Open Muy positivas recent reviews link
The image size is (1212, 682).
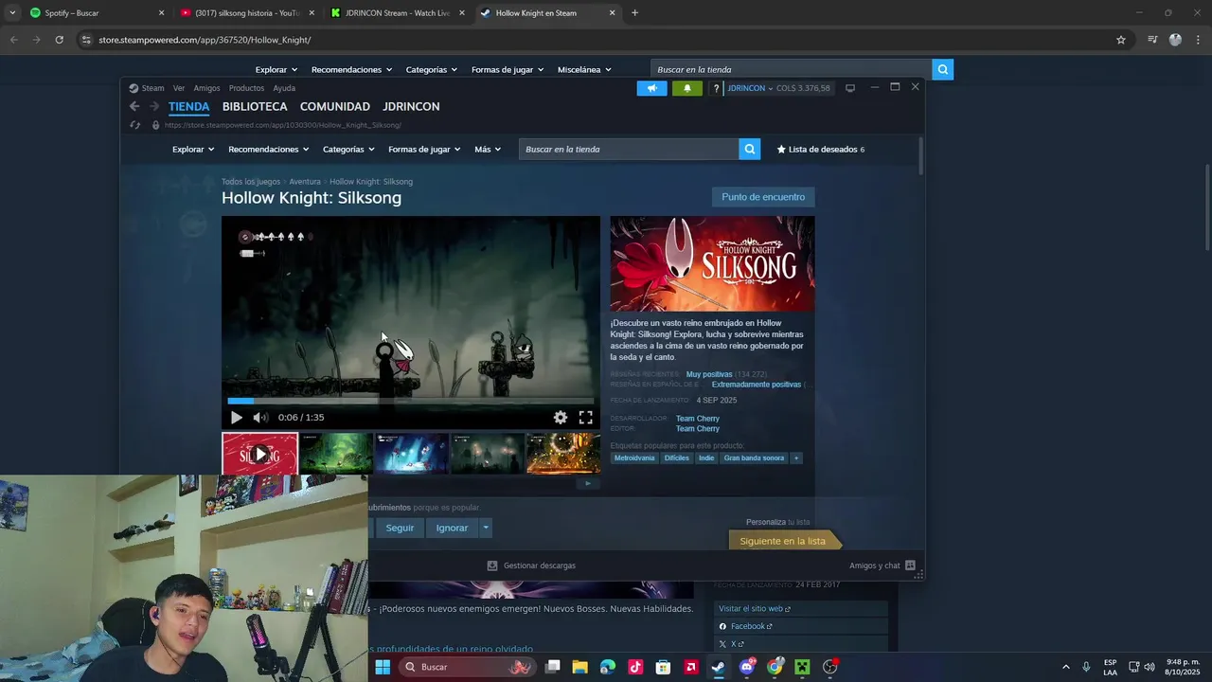coord(709,374)
